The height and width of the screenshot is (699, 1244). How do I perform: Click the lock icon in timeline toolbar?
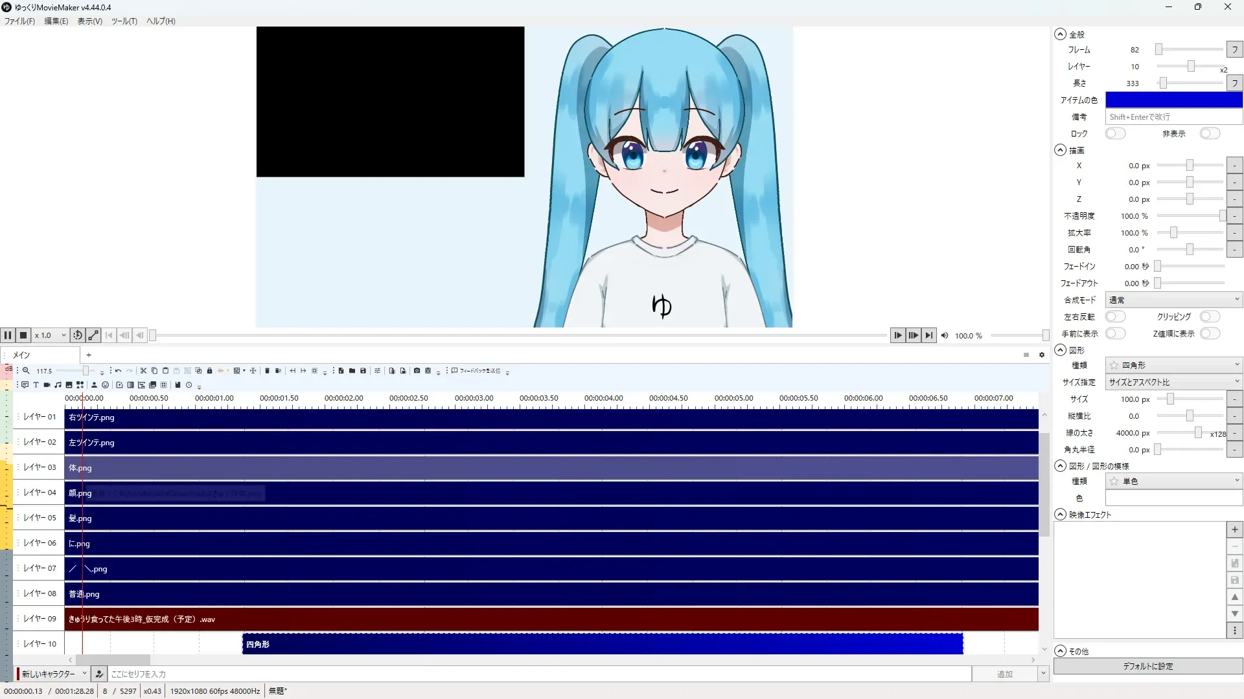coord(209,371)
